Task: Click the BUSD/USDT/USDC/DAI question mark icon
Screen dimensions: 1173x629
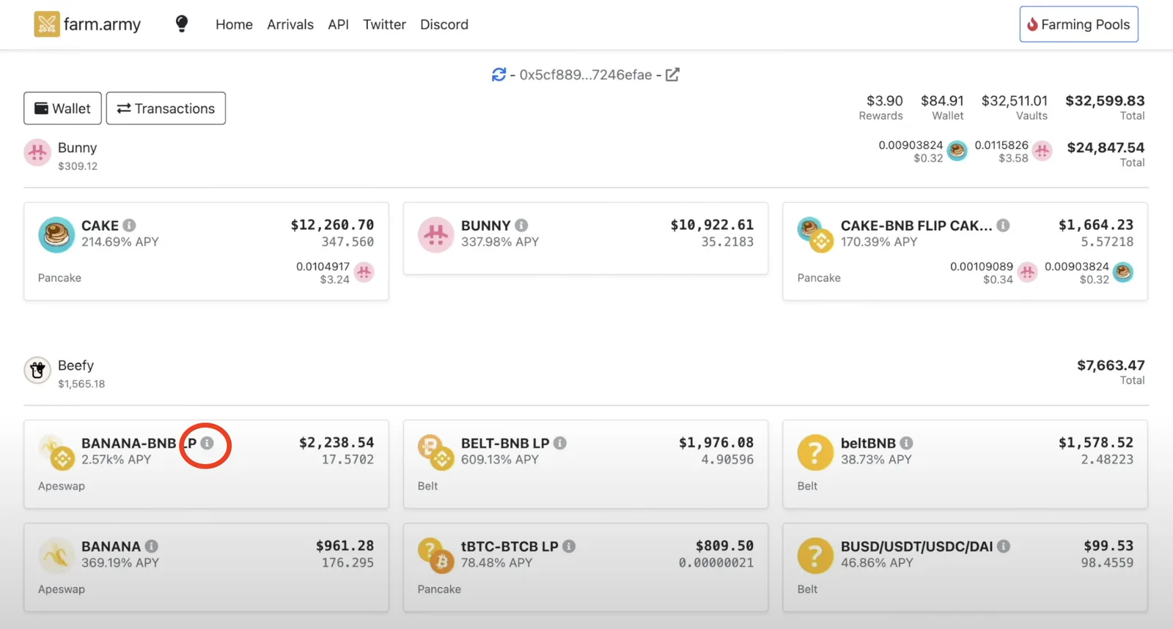Action: click(815, 556)
